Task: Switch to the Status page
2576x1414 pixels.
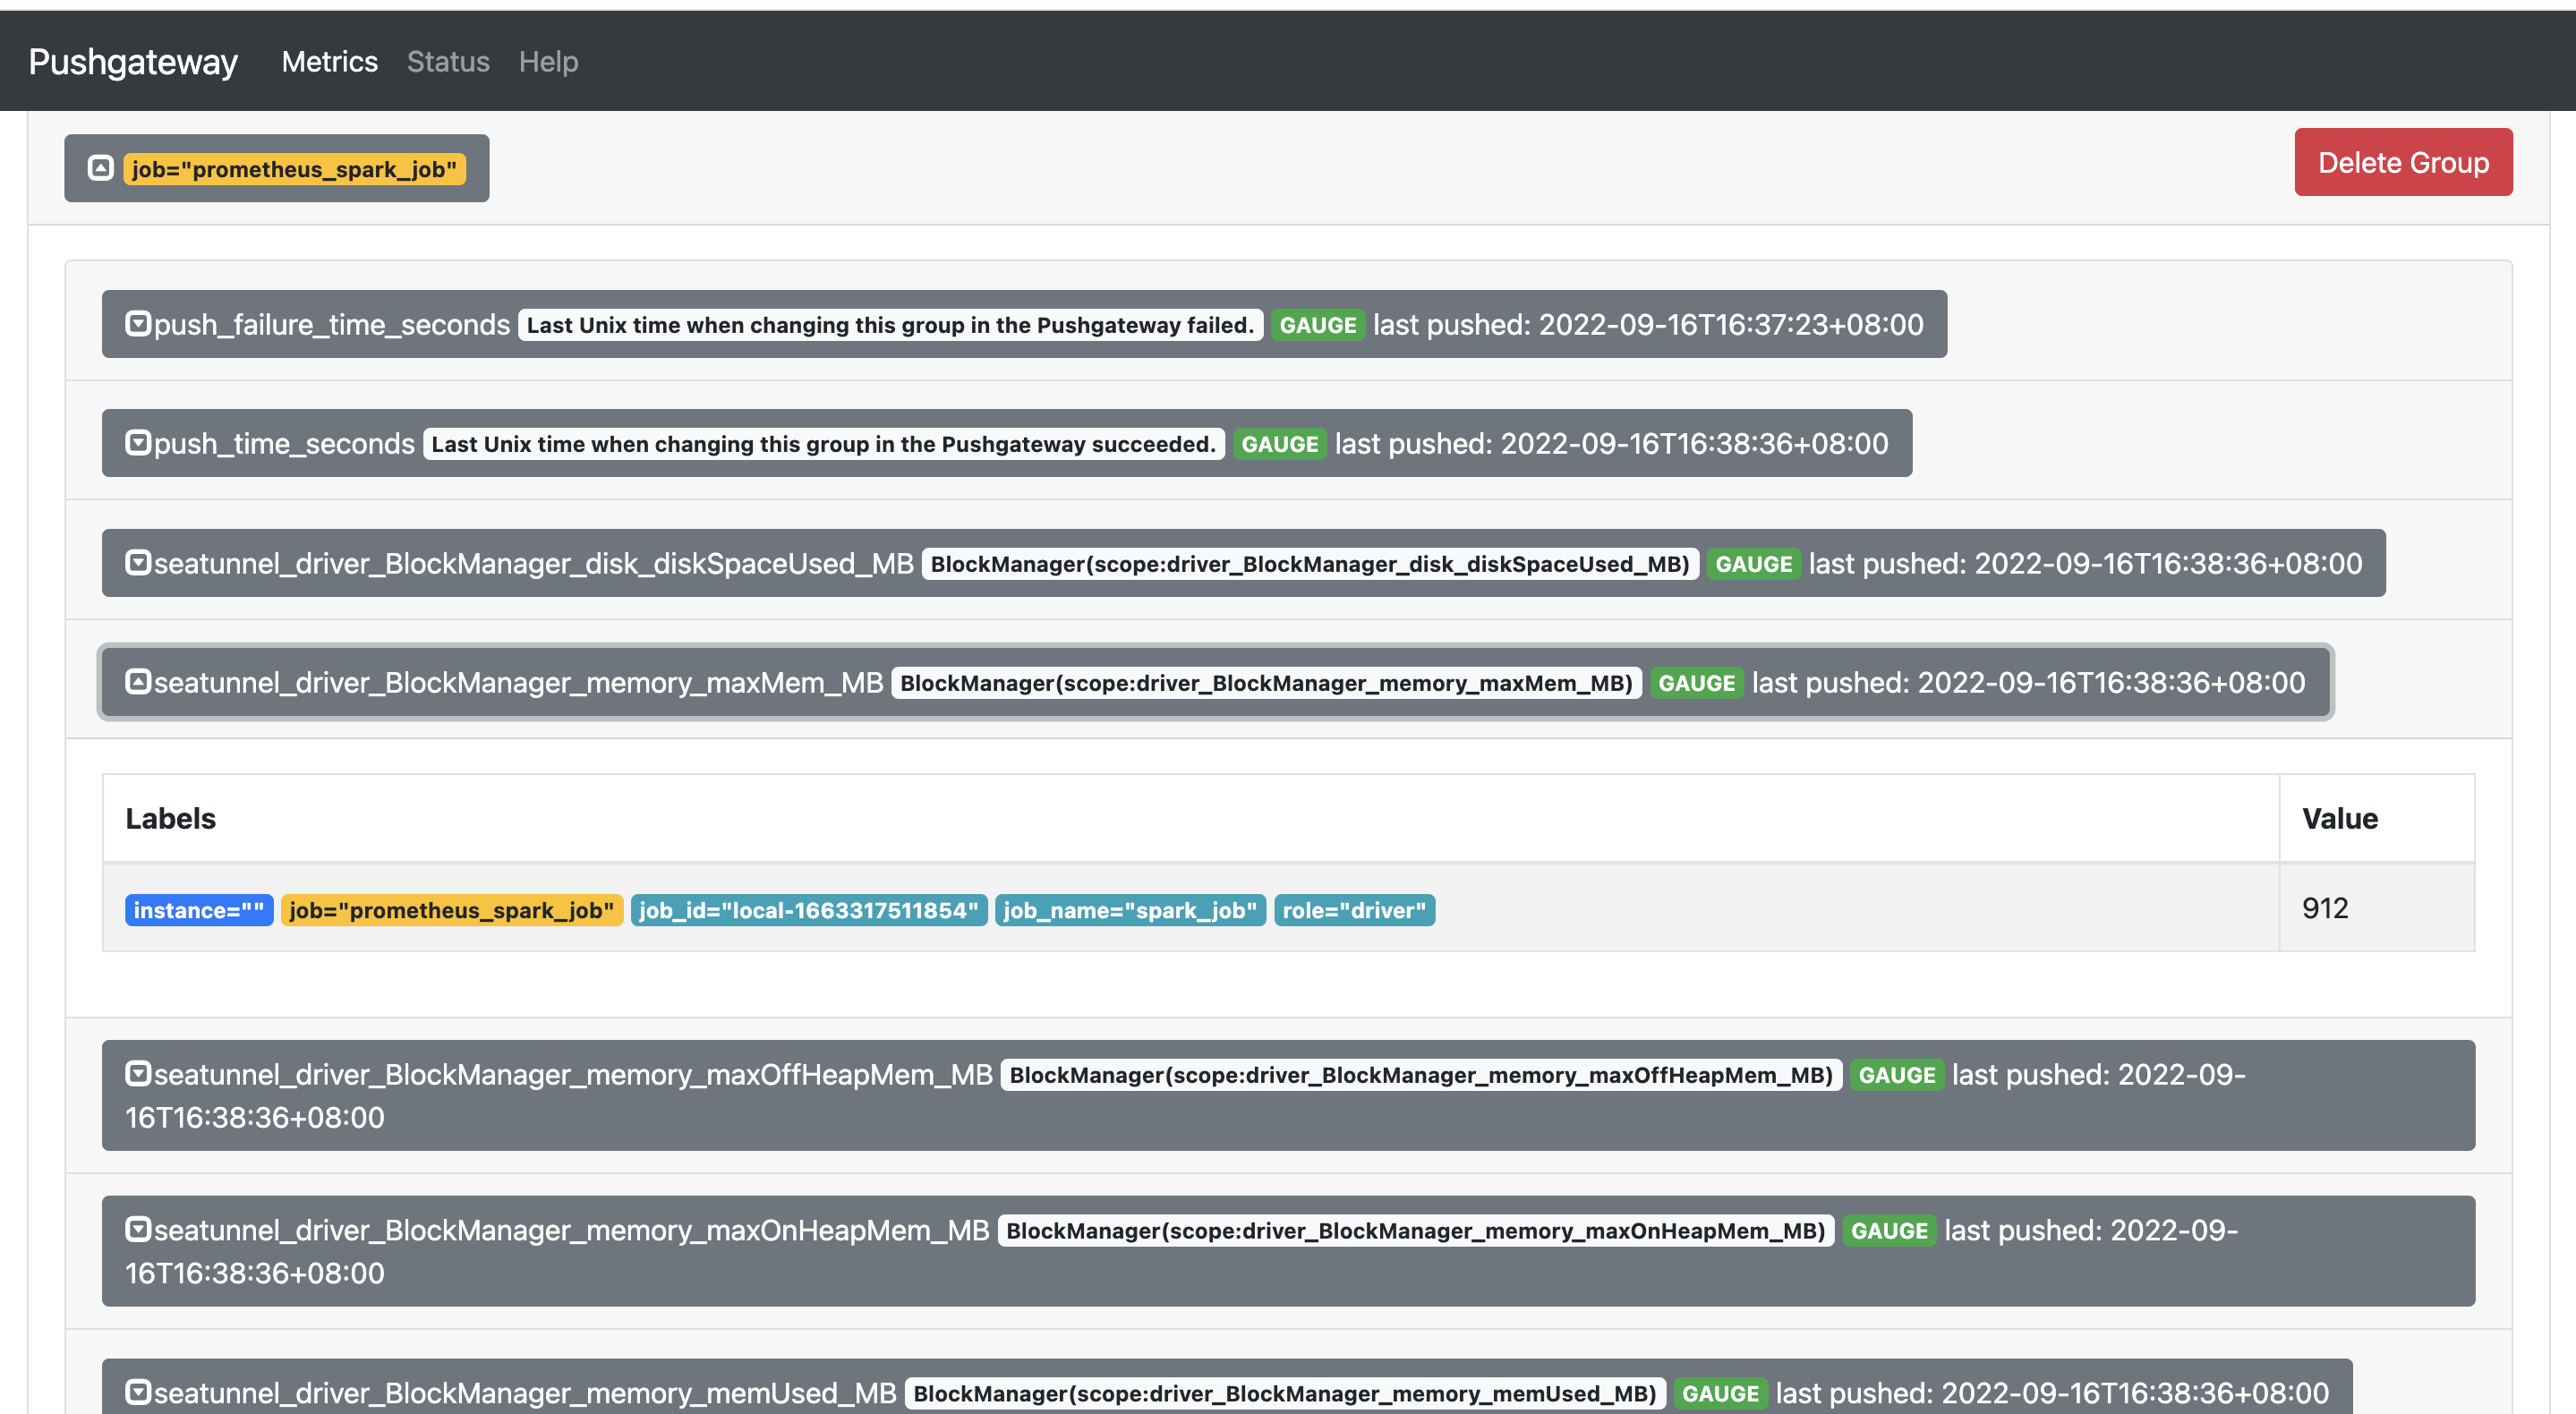Action: pyautogui.click(x=447, y=61)
